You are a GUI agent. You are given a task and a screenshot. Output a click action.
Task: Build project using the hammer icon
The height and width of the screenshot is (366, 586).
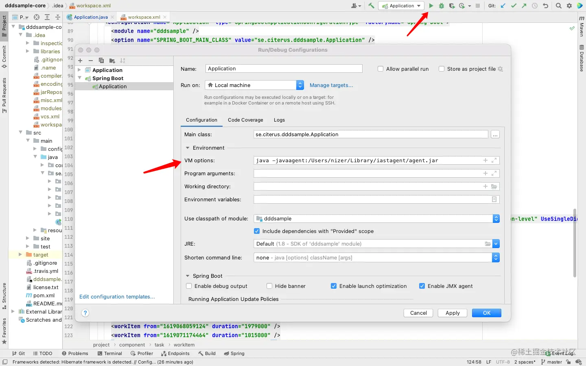click(x=371, y=6)
